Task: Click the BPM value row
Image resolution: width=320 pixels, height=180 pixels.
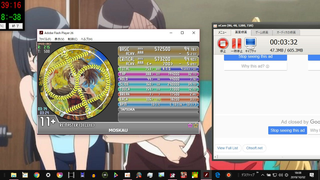Action: [158, 104]
